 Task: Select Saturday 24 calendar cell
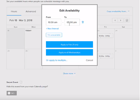[123, 39]
